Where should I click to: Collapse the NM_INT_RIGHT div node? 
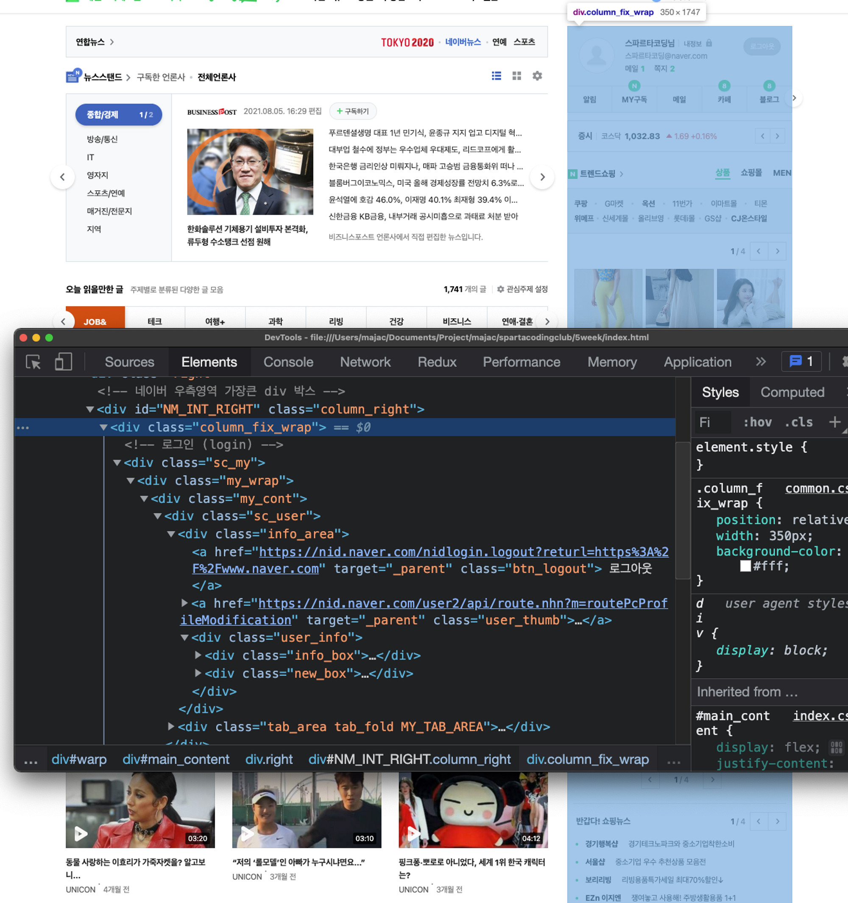click(x=90, y=410)
